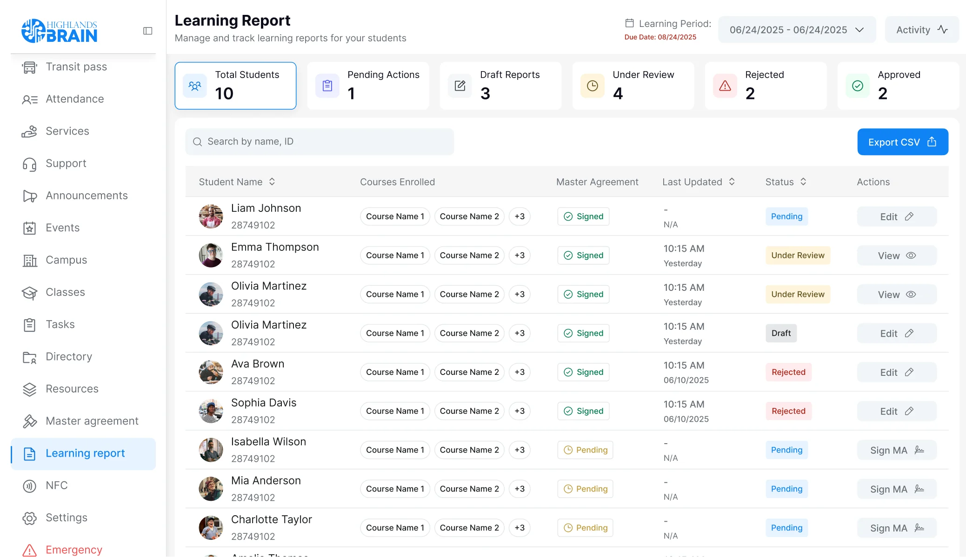Click the NFC signal icon
The width and height of the screenshot is (966, 557).
(x=30, y=486)
